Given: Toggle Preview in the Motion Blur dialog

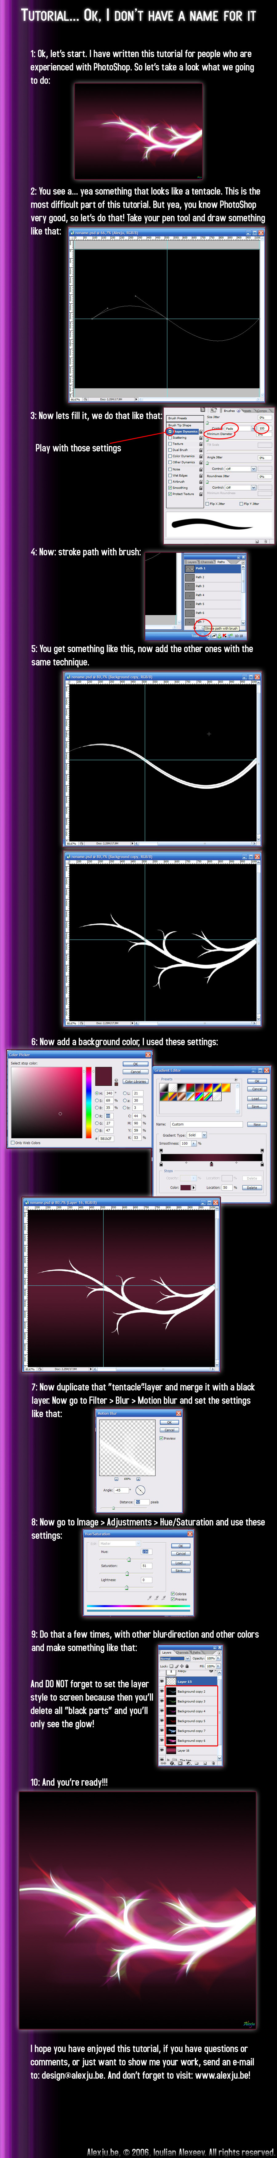Looking at the screenshot, I should coord(162,1438).
